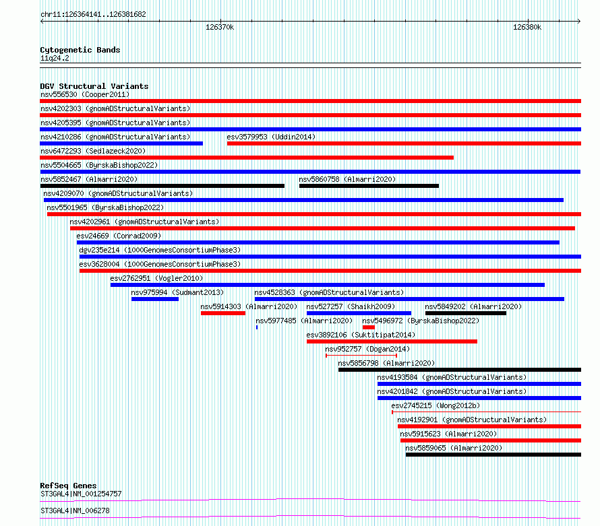Open the nsv5859065 (Almarri2020) label

[x=454, y=448]
